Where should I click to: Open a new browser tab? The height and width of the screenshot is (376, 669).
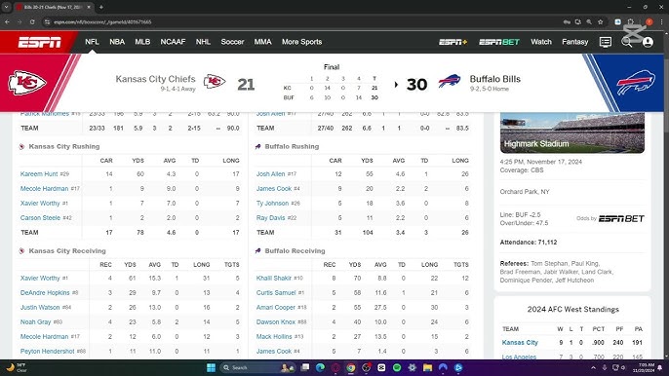tap(101, 7)
